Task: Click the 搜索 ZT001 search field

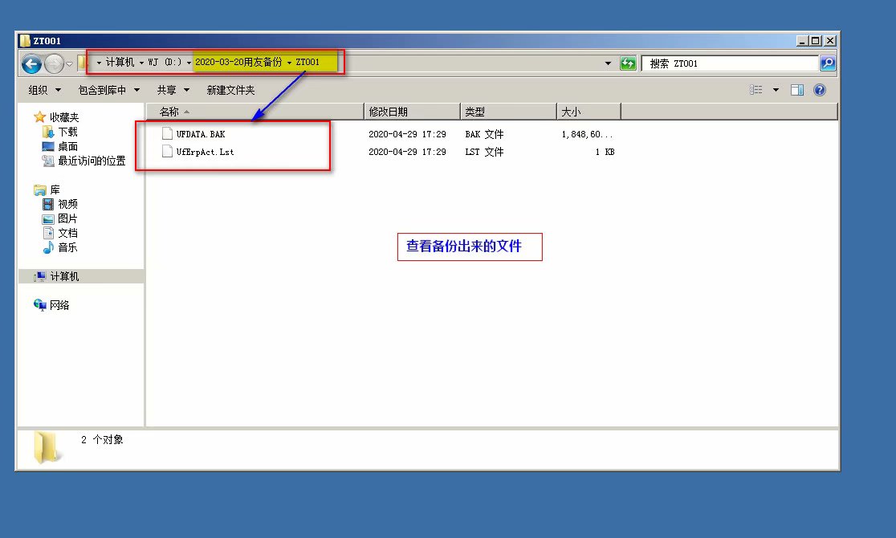Action: pos(729,63)
